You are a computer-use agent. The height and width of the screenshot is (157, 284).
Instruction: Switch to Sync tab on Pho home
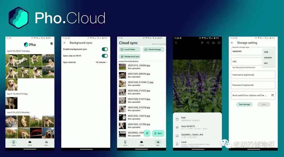tap(46, 143)
